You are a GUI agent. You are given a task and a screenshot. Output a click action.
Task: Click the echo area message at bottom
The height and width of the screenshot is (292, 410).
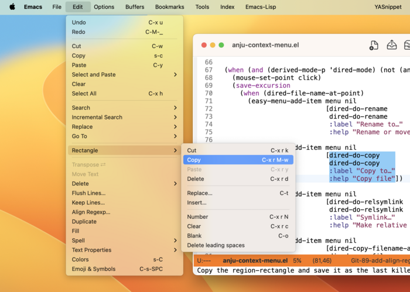[x=303, y=270]
